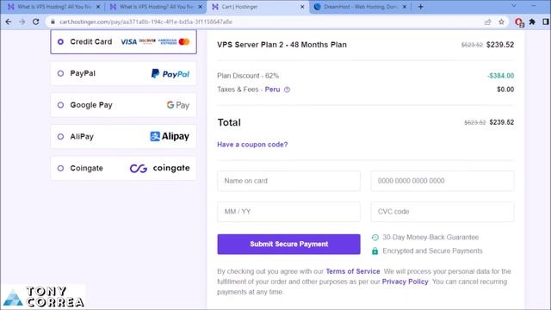Click the address bar URL
Viewport: 551px width, 310px height.
point(145,22)
